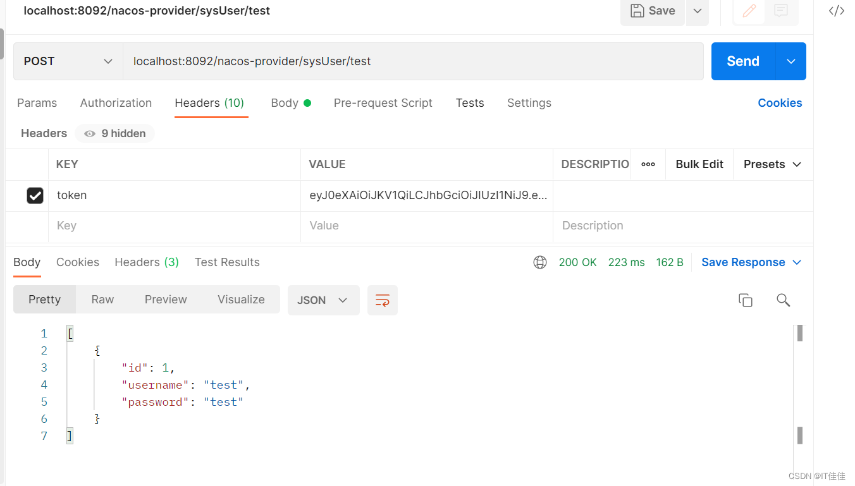Image resolution: width=855 pixels, height=486 pixels.
Task: Click the Save button
Action: pyautogui.click(x=653, y=11)
